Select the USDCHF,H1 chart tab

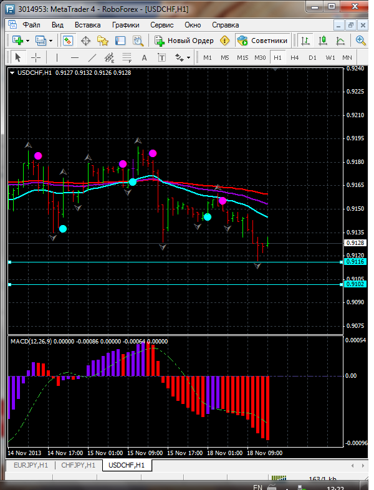click(x=127, y=465)
